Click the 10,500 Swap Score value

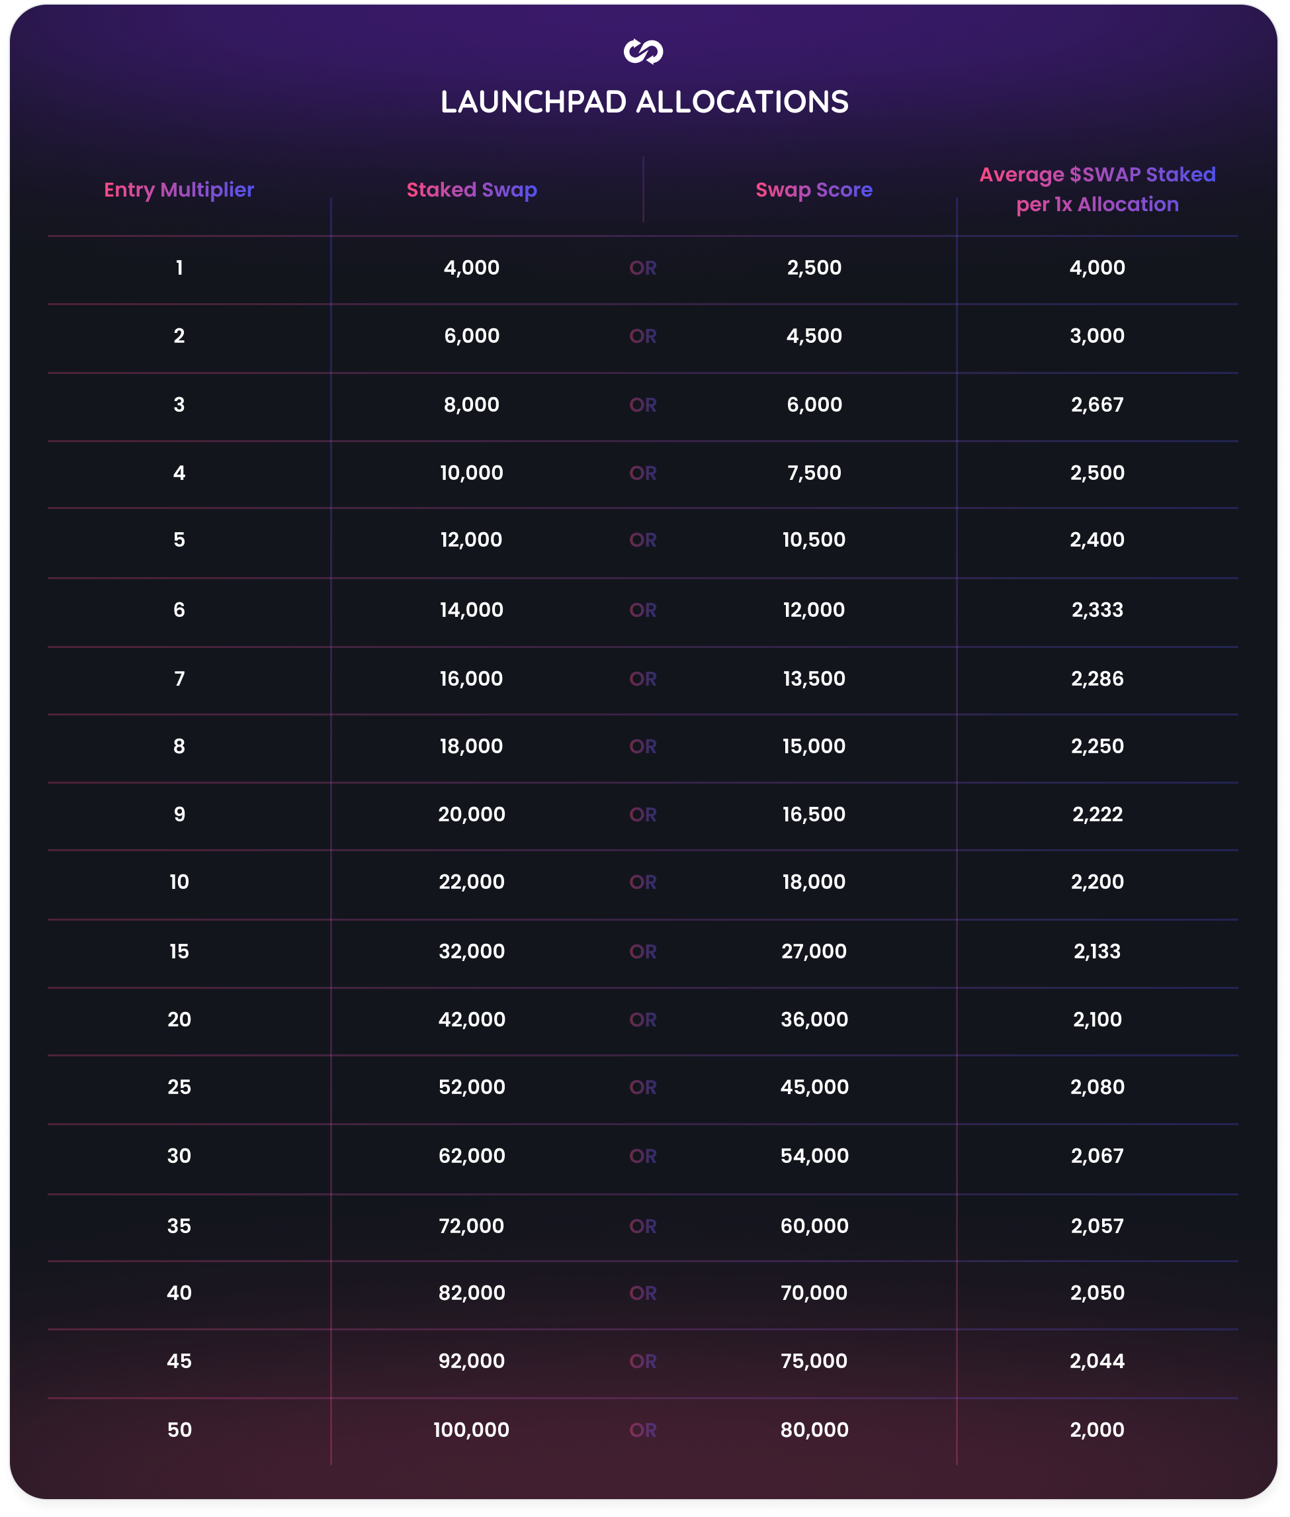[814, 540]
